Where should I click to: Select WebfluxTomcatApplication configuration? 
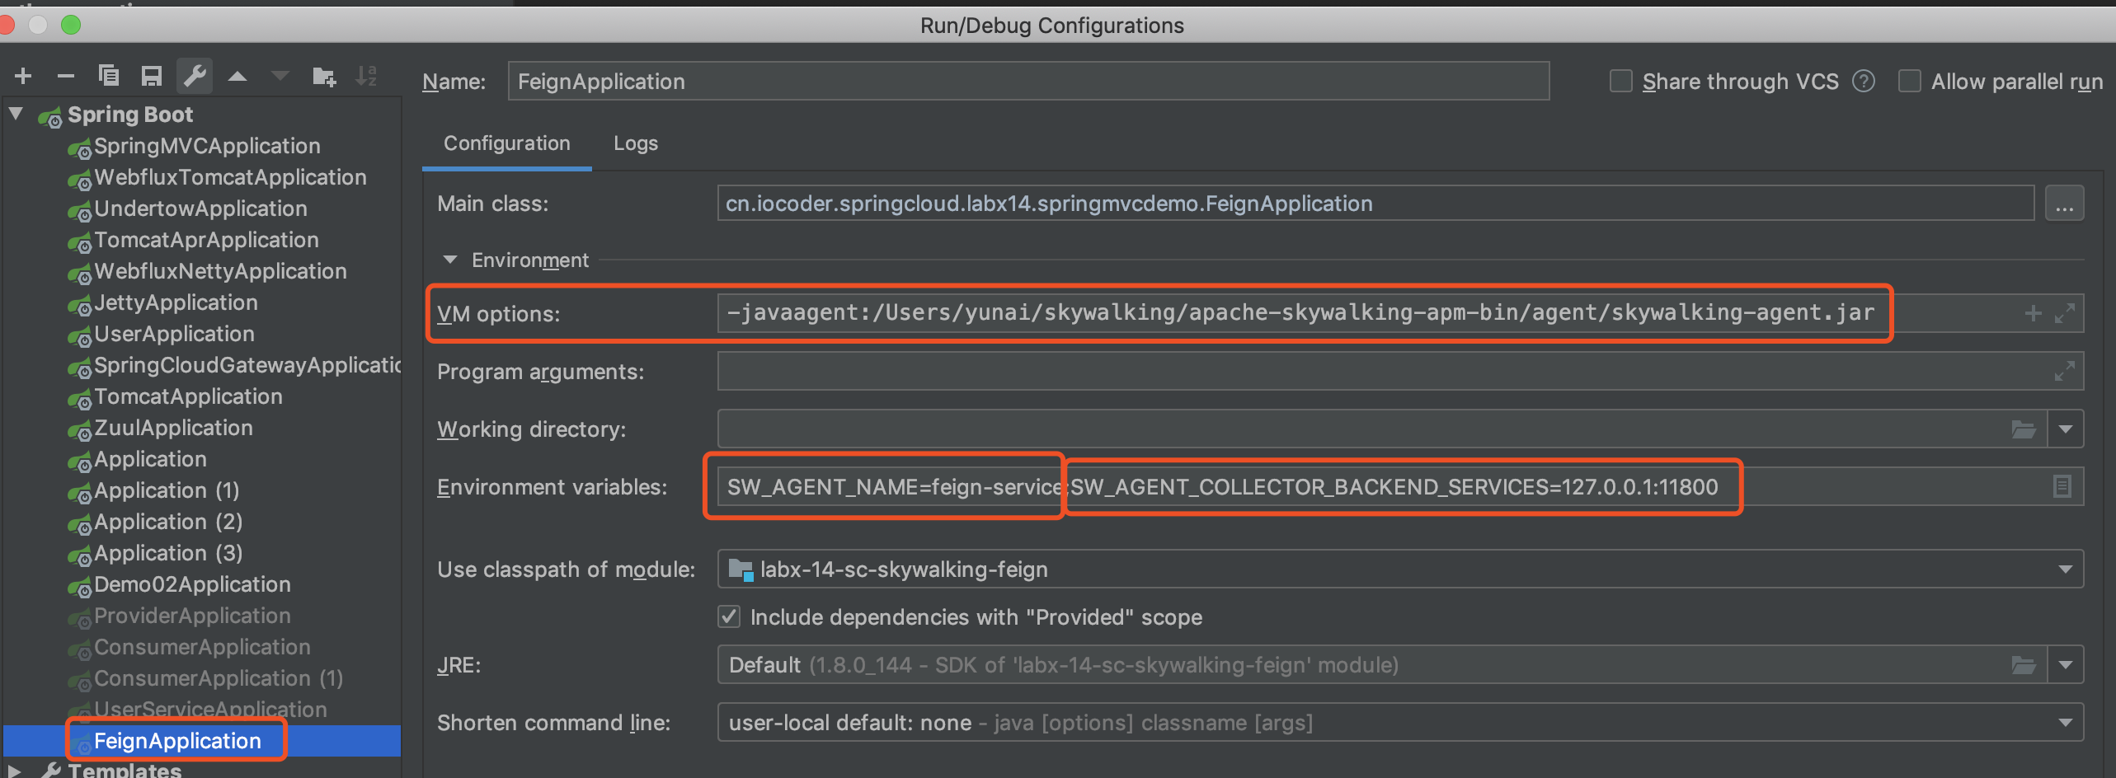(x=230, y=177)
